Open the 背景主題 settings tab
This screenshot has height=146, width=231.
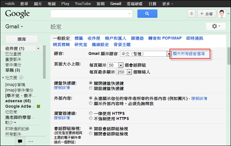122,45
